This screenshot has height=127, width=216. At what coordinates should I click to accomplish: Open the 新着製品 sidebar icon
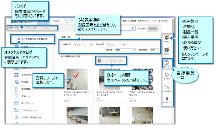(x=166, y=39)
